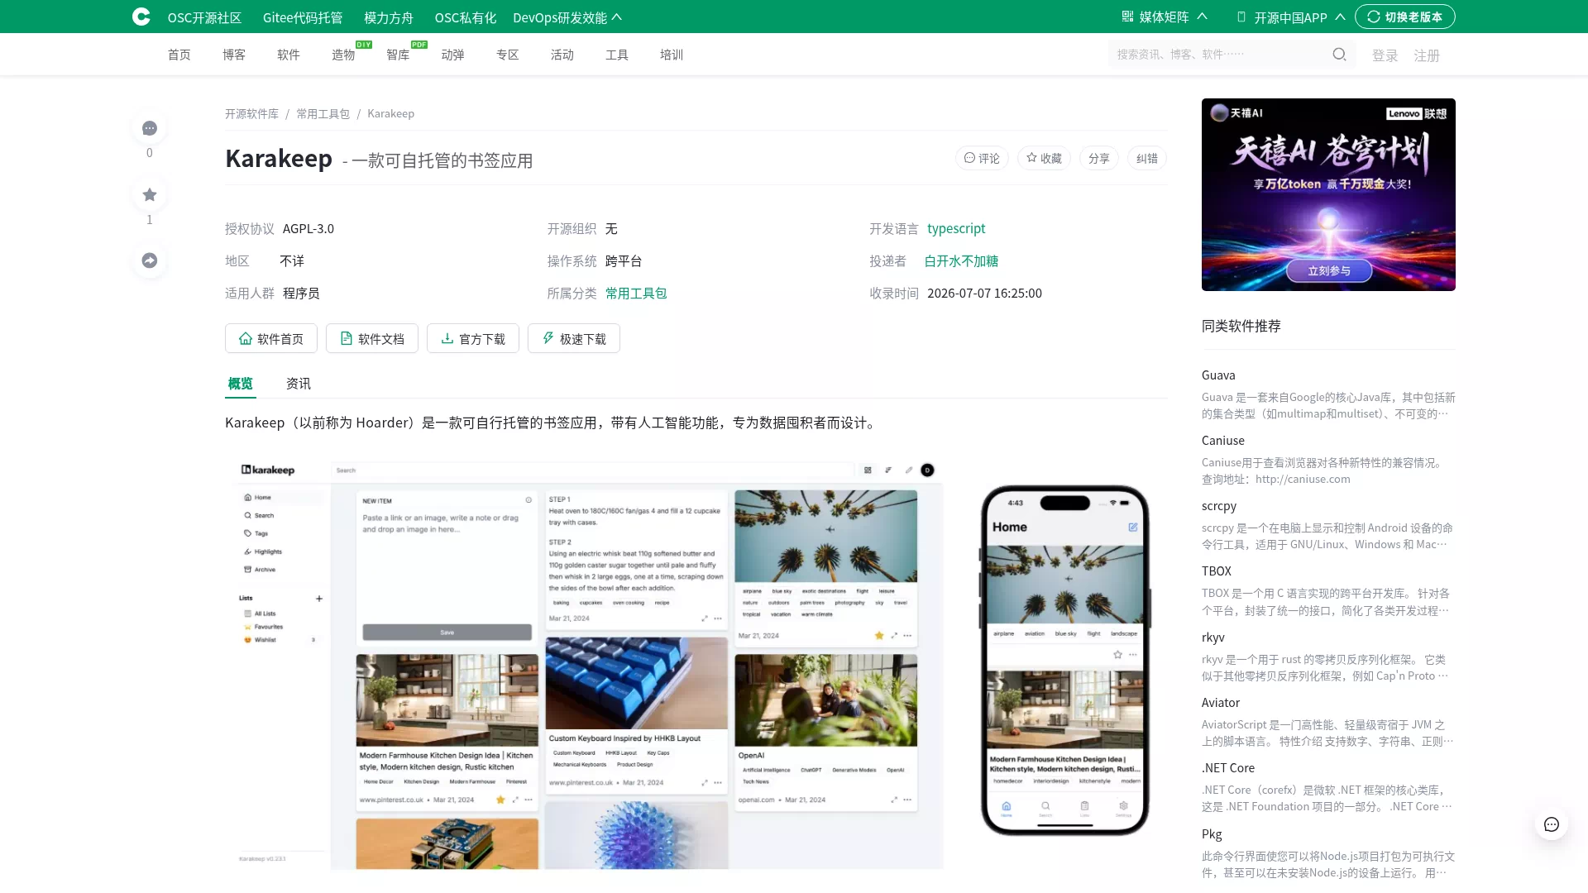Click 切换老版本 button in top bar
The image size is (1588, 893).
(x=1405, y=17)
